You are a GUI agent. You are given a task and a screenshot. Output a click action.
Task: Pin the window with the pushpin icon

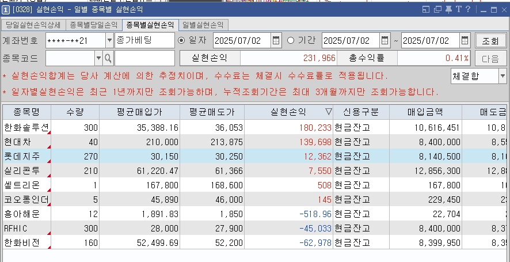pyautogui.click(x=448, y=9)
